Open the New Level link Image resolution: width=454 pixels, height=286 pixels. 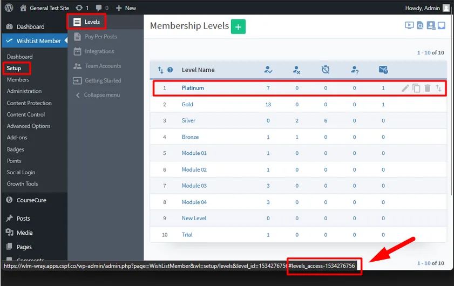point(194,218)
